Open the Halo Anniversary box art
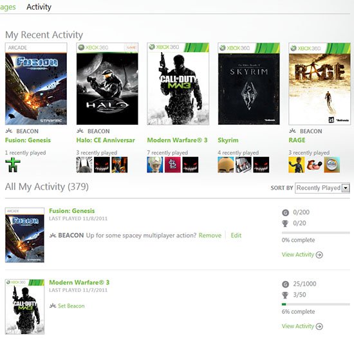Screen dimensions: 354x339 [x=107, y=84]
